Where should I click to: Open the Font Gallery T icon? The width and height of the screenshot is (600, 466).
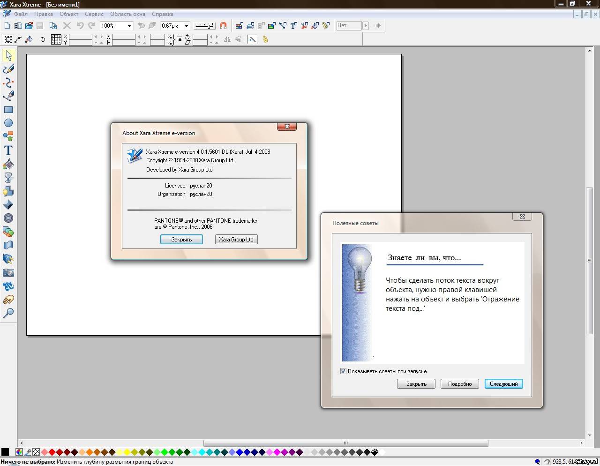294,25
